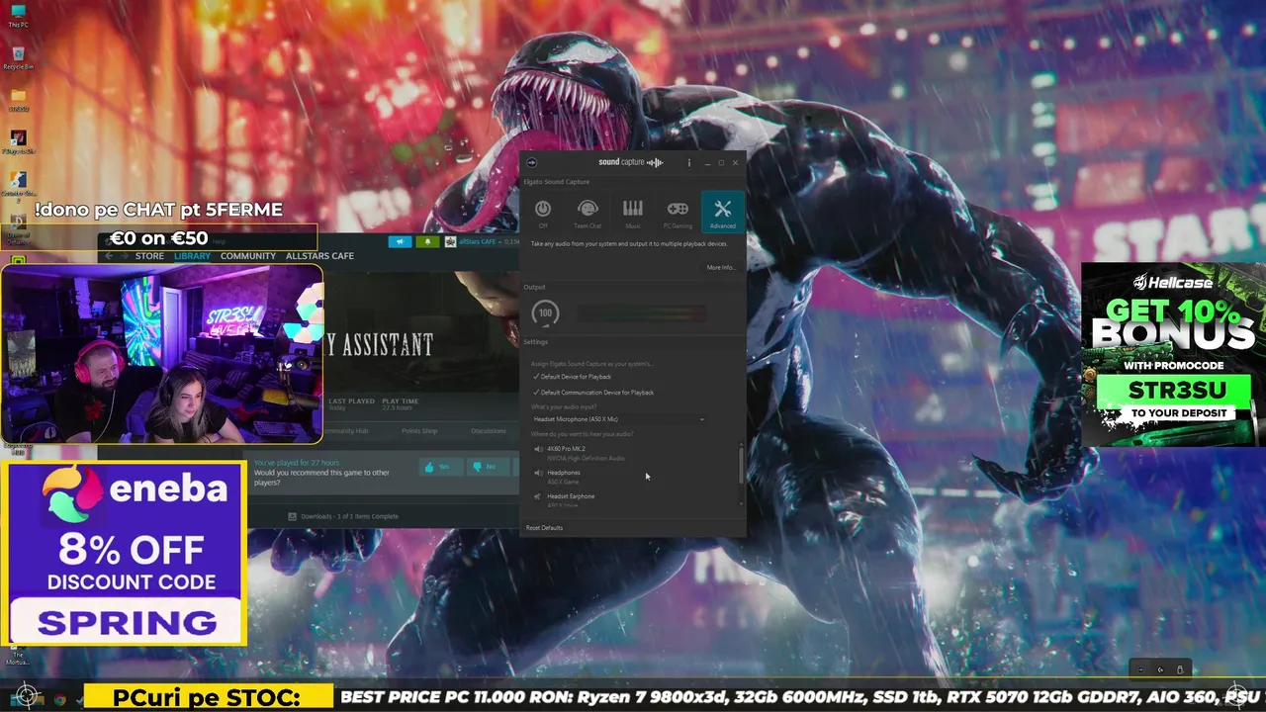Toggle Default Device for Playback
This screenshot has width=1266, height=712.
pos(573,377)
